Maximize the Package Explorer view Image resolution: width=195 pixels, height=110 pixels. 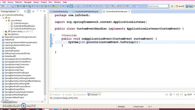(x=44, y=11)
